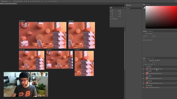
Task: Switch to the Channels tab
Action: coord(148,58)
